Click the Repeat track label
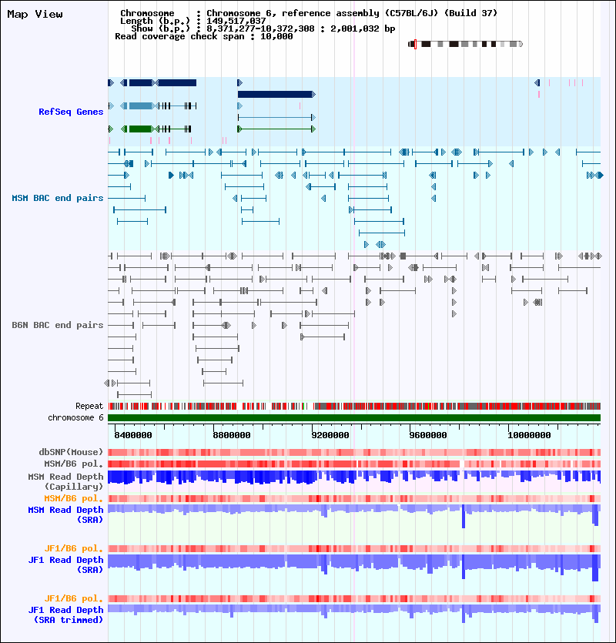 [x=89, y=406]
